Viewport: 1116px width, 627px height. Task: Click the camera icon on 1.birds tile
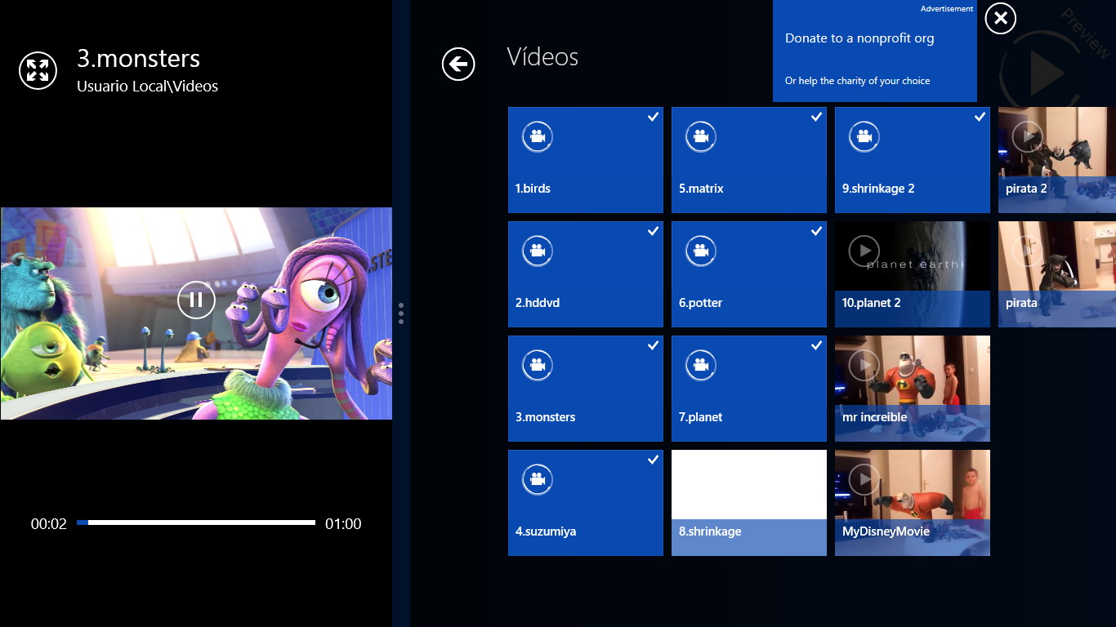click(537, 137)
